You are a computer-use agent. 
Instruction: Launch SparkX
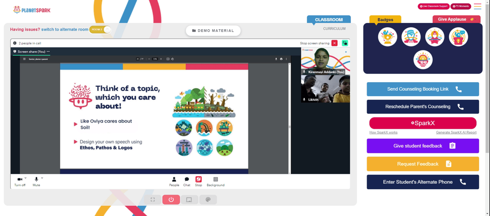[423, 123]
